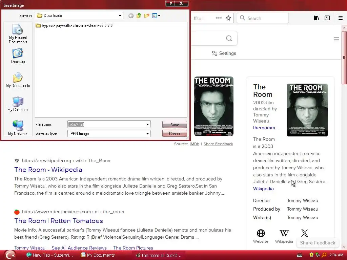The height and width of the screenshot is (260, 347).
Task: Click the Wikipedia favicon next to the result URL
Action: pyautogui.click(x=17, y=161)
